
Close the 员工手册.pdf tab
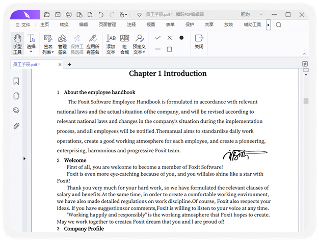click(x=60, y=65)
